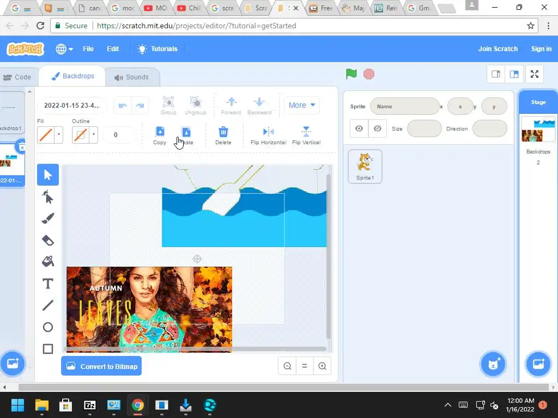Screen dimensions: 558x418
Task: Delete the selected object
Action: tap(223, 136)
